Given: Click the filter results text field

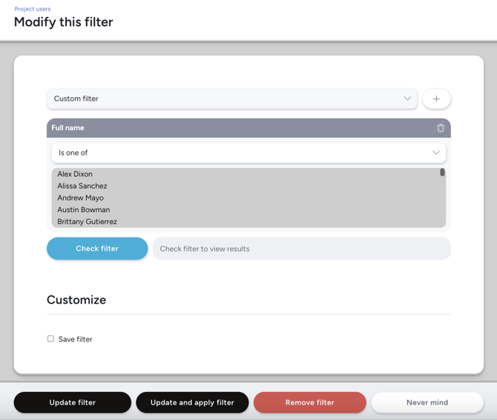Looking at the screenshot, I should pos(301,249).
